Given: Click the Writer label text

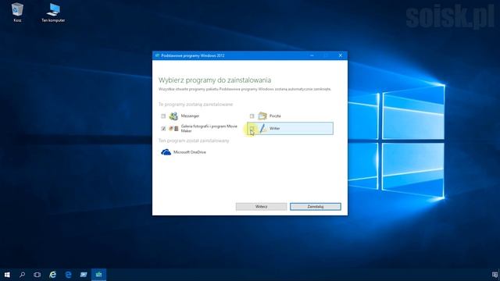Looking at the screenshot, I should click(x=274, y=128).
